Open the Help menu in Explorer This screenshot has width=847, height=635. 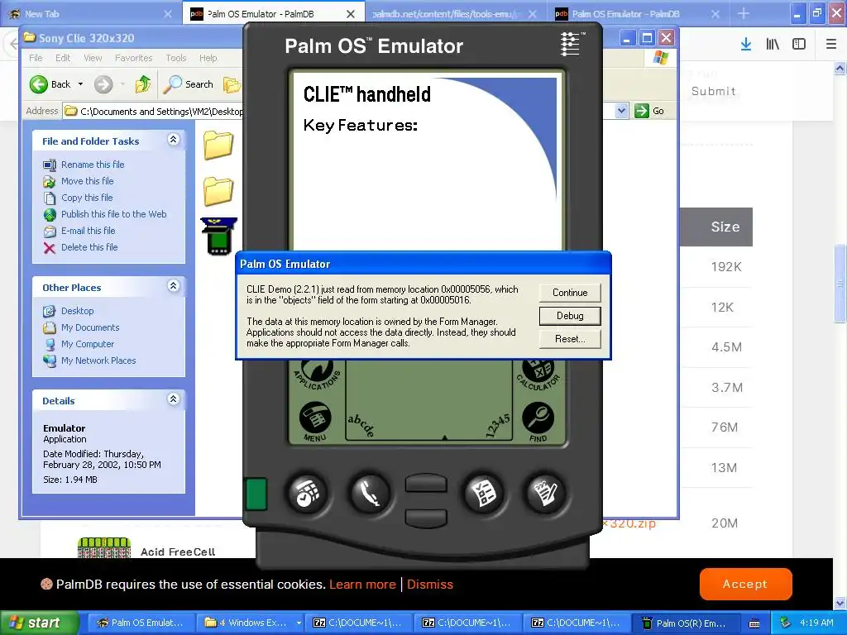coord(208,58)
